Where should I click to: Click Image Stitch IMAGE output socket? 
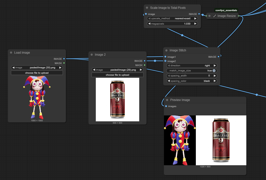tap(219, 57)
